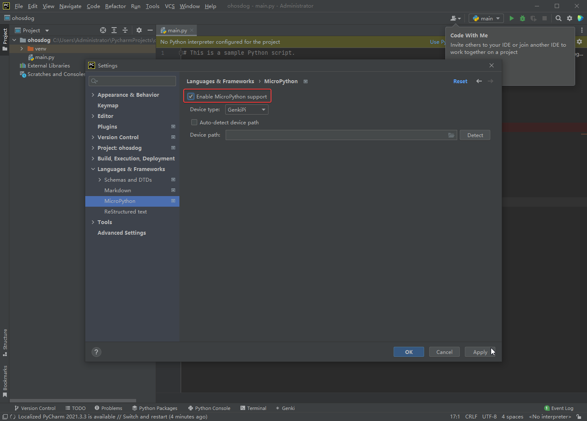
Task: Expand Version Control settings group
Action: pyautogui.click(x=93, y=138)
